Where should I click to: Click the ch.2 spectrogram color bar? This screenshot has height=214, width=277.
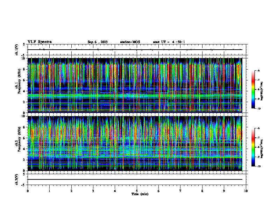pyautogui.click(x=253, y=147)
